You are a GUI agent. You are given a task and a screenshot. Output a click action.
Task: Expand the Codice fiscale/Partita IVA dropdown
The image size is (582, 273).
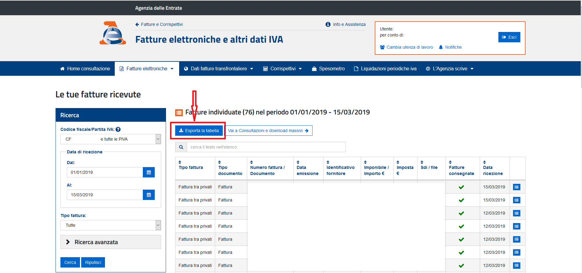(158, 139)
